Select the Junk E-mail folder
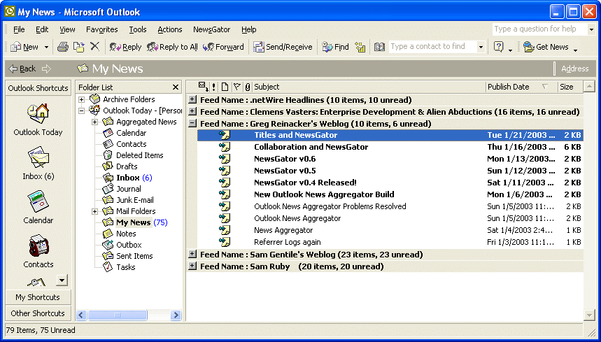The width and height of the screenshot is (601, 342). click(x=135, y=200)
